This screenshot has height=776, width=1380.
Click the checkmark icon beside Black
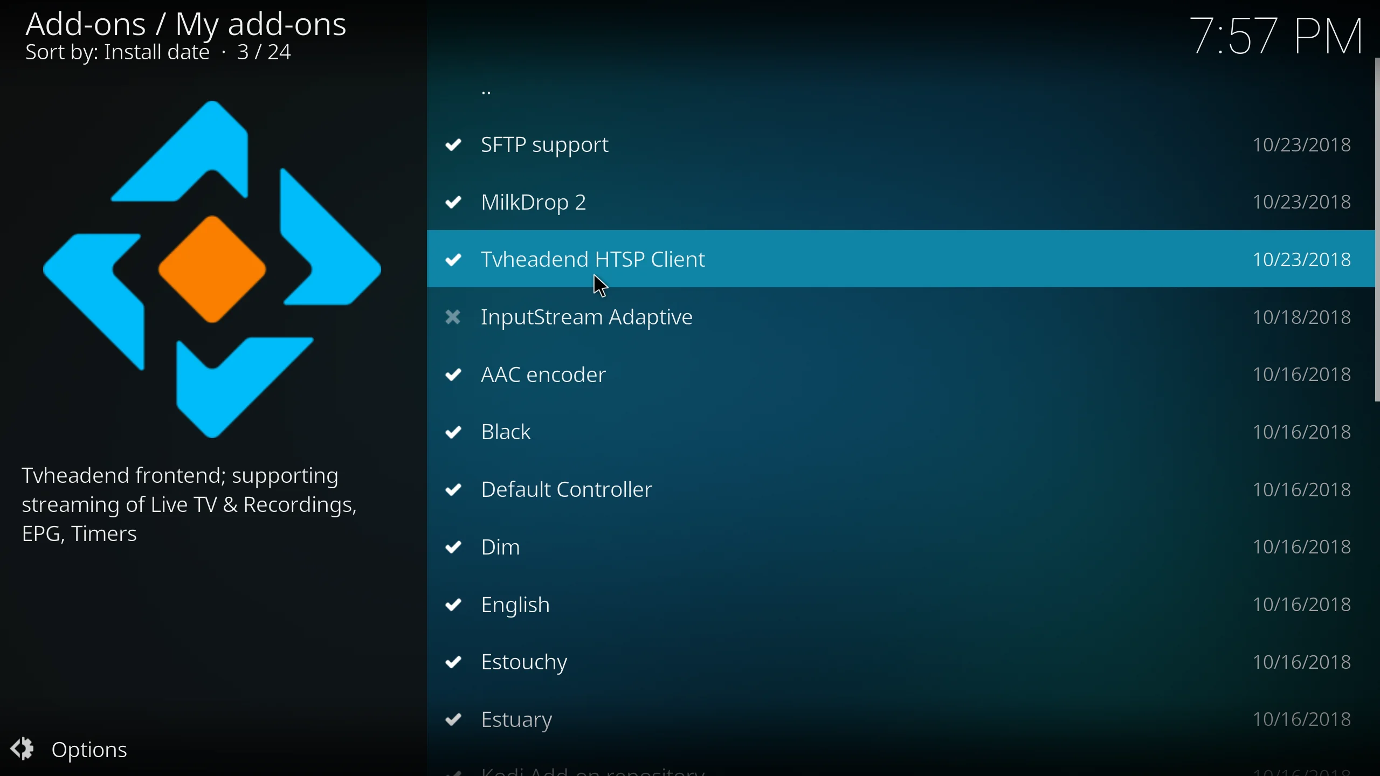454,433
